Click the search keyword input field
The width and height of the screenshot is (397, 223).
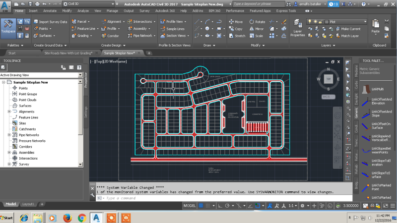coord(259,4)
